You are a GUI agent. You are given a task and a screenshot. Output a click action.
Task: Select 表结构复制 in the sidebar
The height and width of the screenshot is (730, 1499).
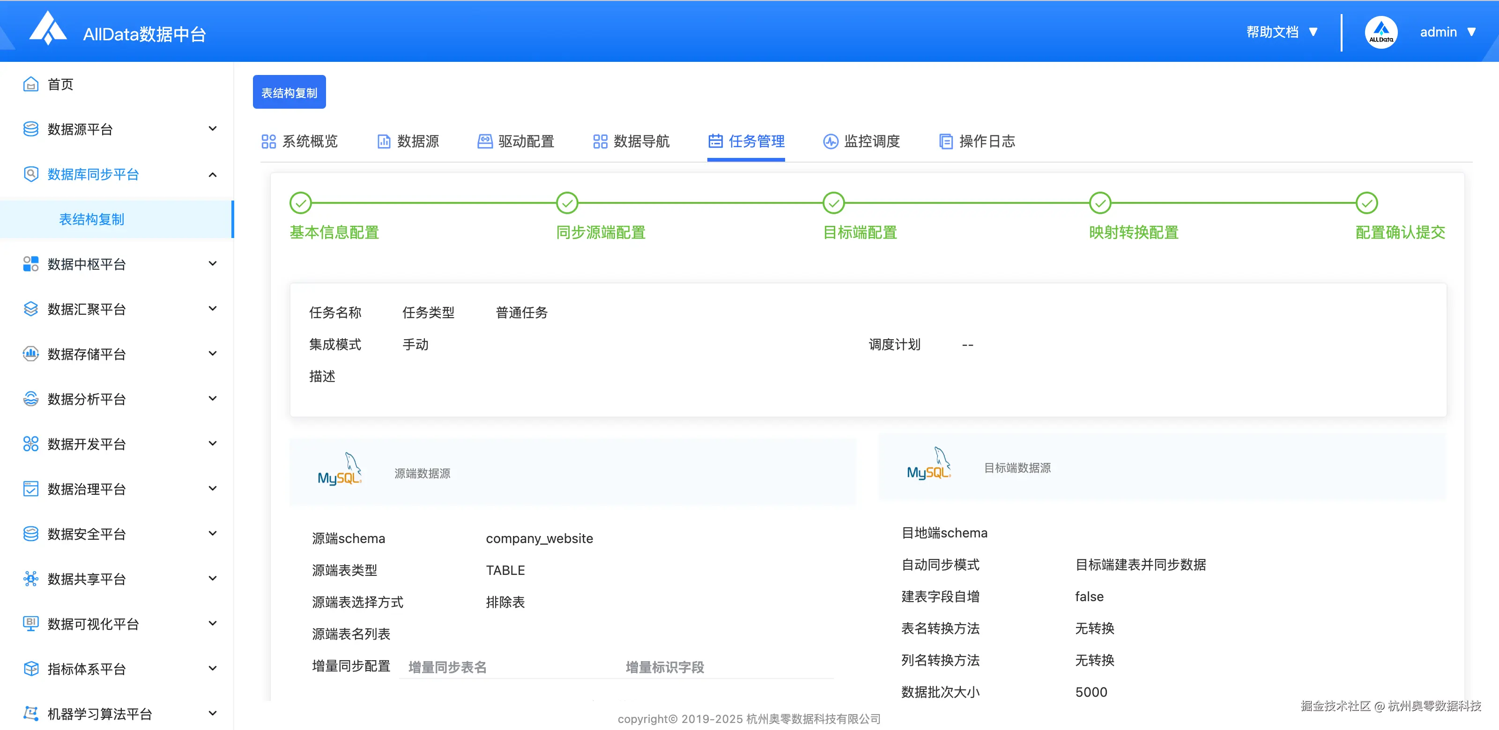[x=92, y=219]
